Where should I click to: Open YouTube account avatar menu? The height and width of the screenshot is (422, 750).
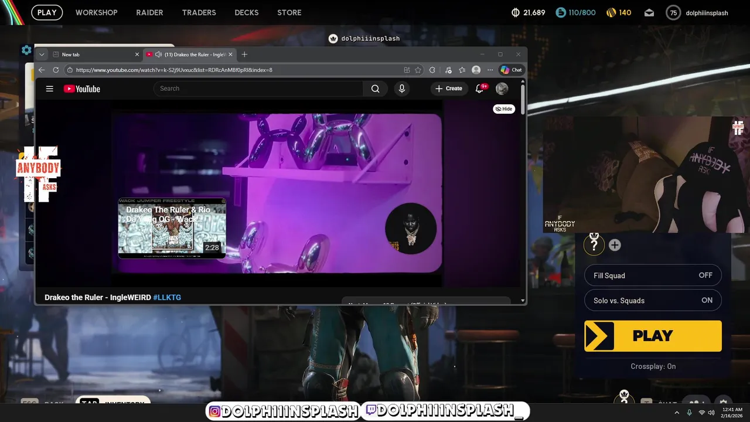coord(502,89)
